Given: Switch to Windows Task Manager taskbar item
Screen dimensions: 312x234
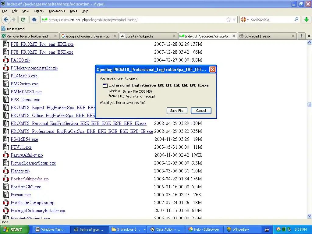Looking at the screenshot, I should [x=51, y=230].
